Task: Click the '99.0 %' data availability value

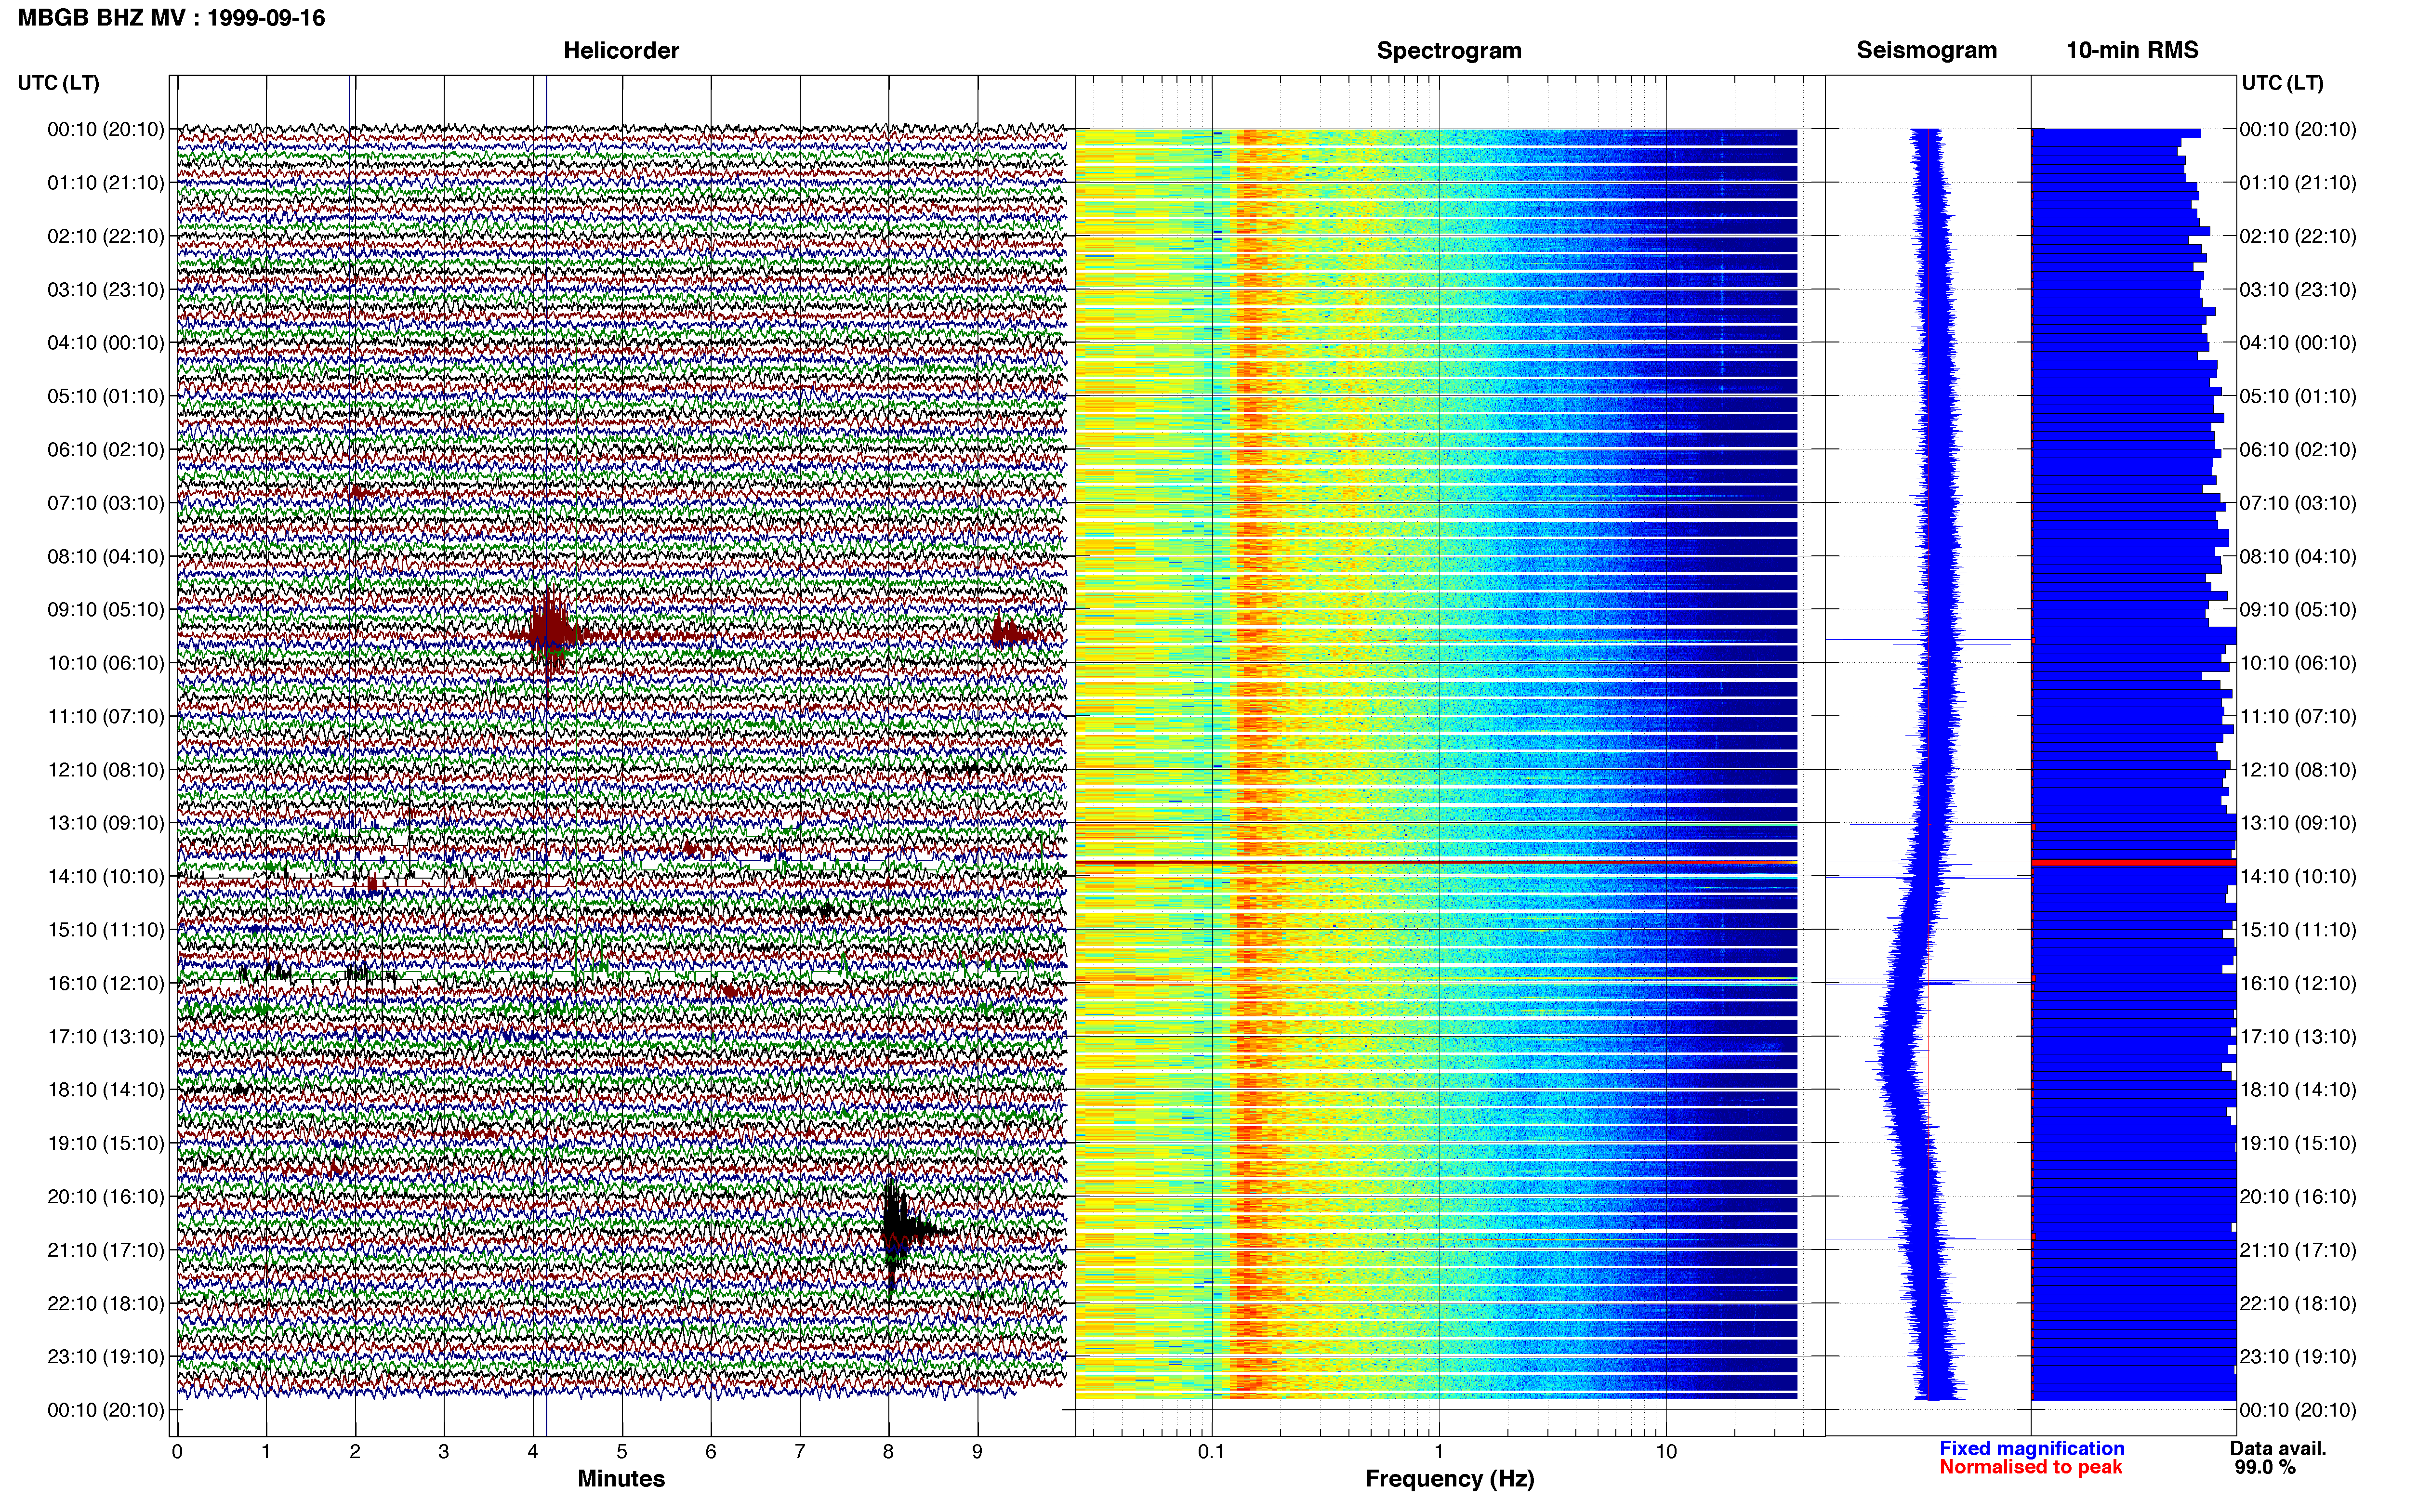Action: tap(2265, 1468)
